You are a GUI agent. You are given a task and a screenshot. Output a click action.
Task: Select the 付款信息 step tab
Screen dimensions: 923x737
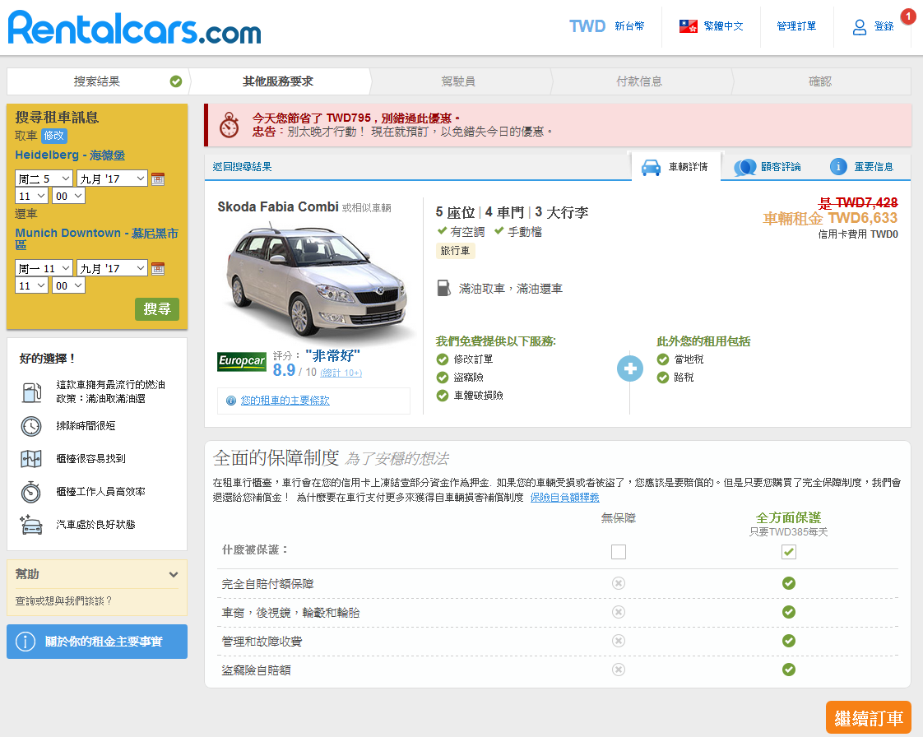click(x=639, y=81)
